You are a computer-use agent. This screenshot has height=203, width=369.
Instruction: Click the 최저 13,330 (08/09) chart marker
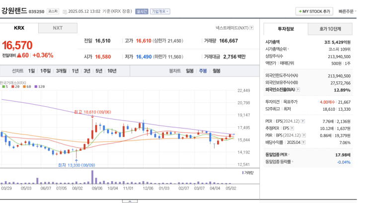(76, 165)
